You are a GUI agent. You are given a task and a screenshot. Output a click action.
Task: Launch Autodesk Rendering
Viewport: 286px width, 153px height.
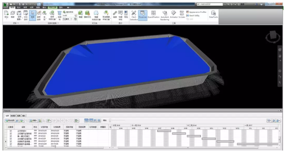(165, 15)
